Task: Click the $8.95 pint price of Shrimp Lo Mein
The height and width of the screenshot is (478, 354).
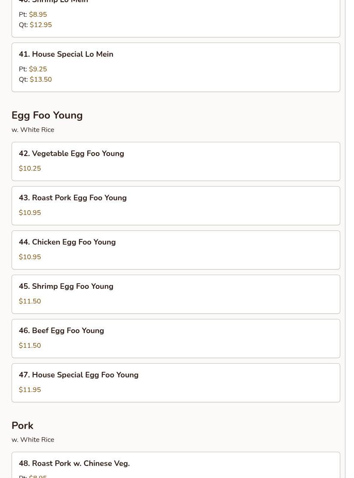Action: [x=38, y=15]
